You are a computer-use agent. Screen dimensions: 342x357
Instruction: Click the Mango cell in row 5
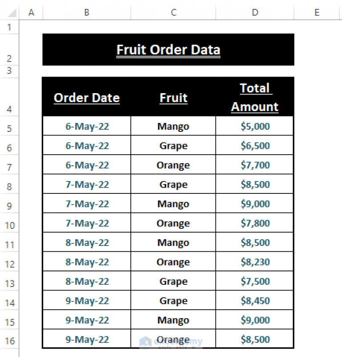(x=173, y=126)
